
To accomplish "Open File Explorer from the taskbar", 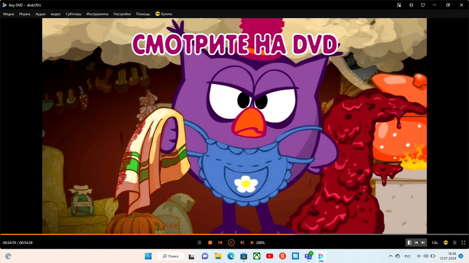I will (218, 256).
